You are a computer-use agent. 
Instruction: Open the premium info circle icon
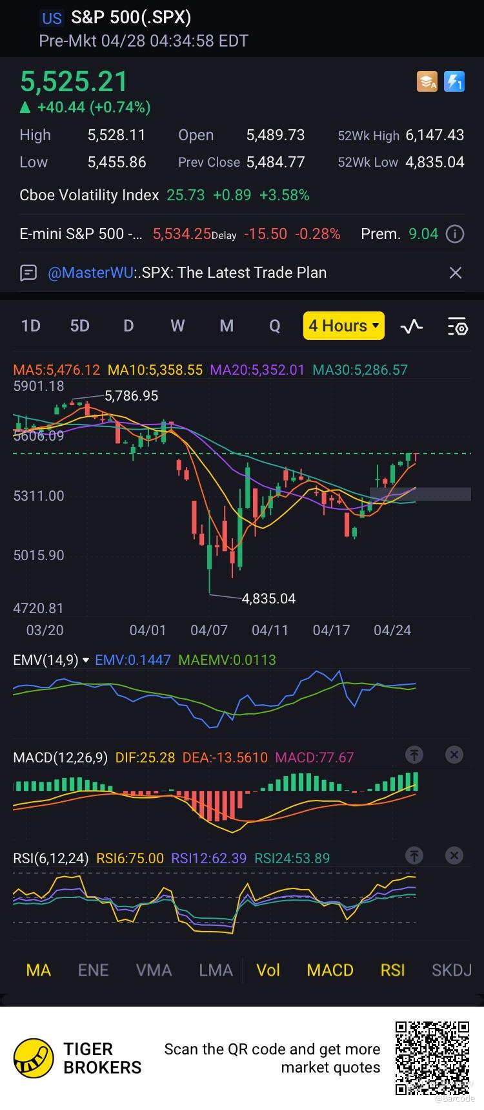click(455, 234)
